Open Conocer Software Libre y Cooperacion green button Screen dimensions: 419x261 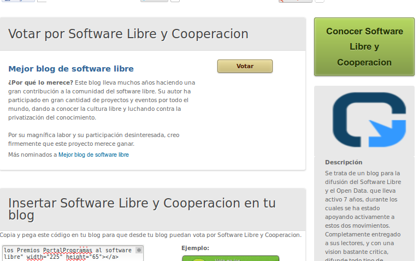[x=364, y=47]
